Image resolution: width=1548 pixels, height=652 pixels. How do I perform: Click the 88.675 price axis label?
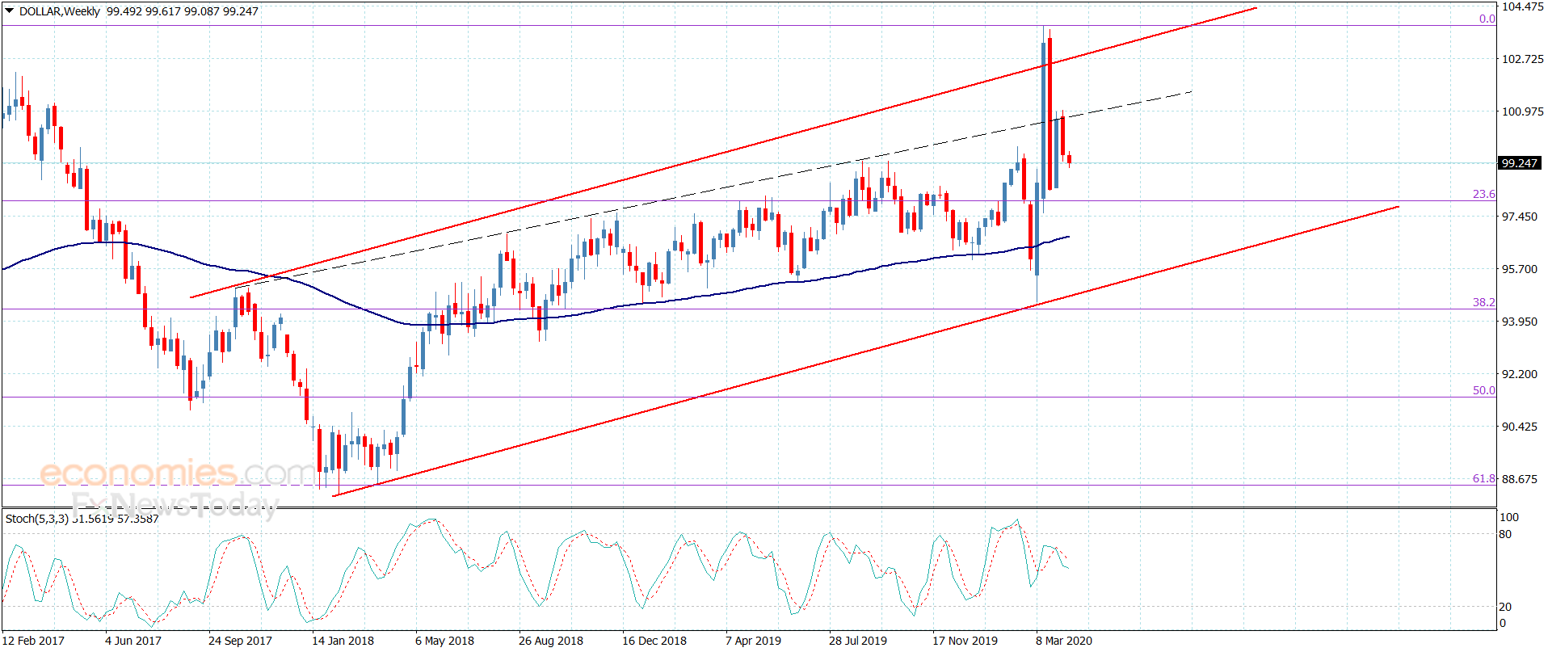click(x=1519, y=479)
